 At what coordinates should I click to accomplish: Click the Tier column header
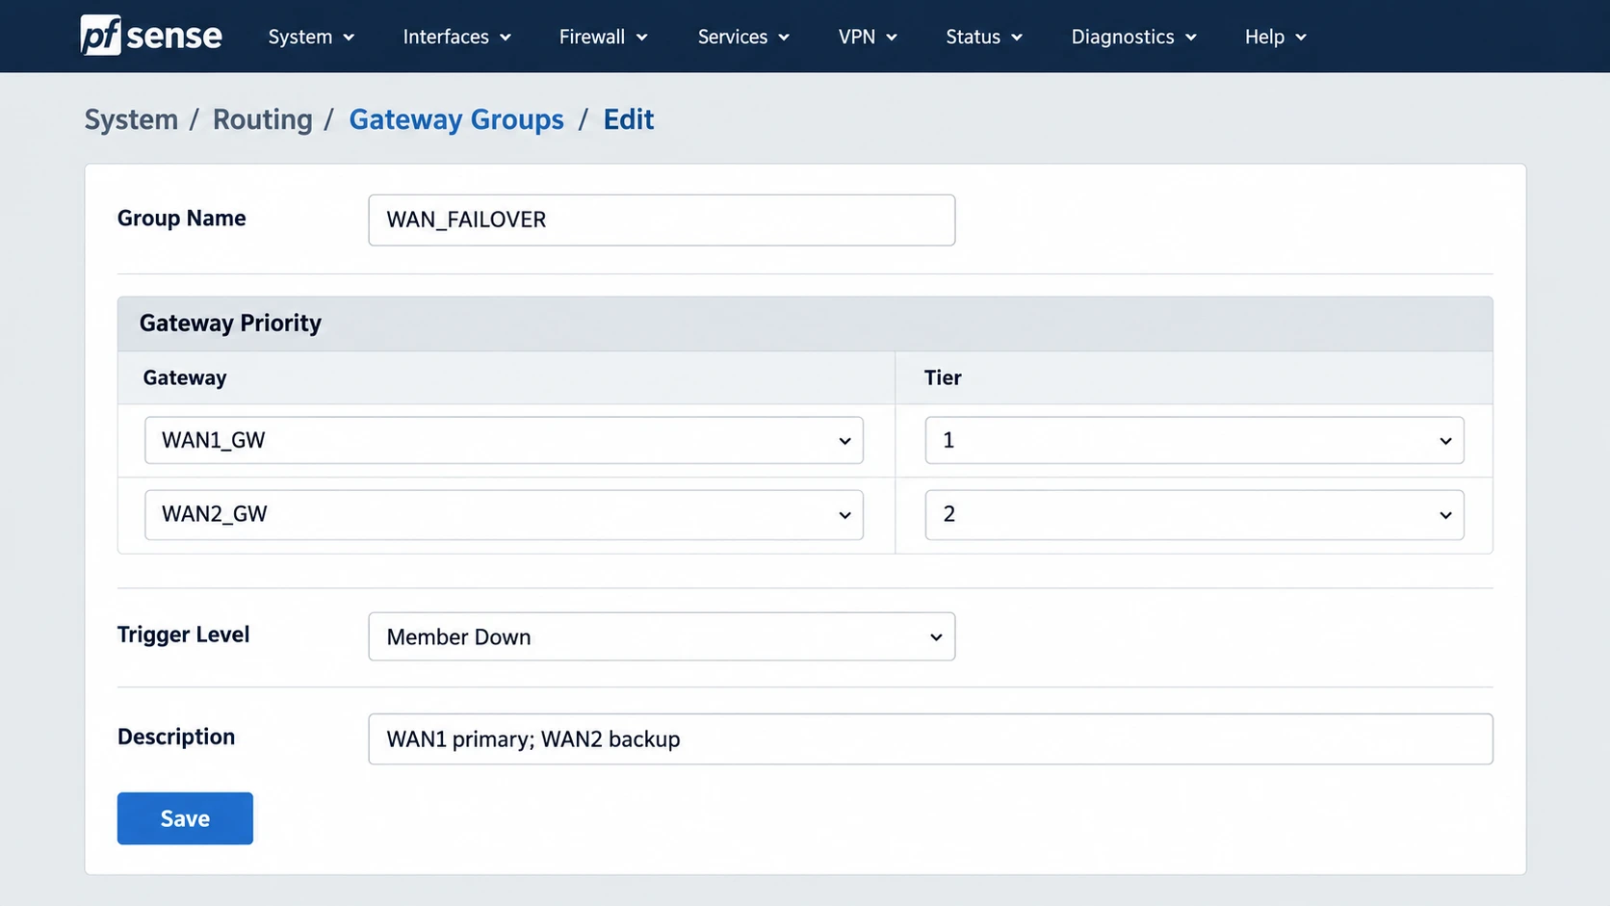[943, 377]
